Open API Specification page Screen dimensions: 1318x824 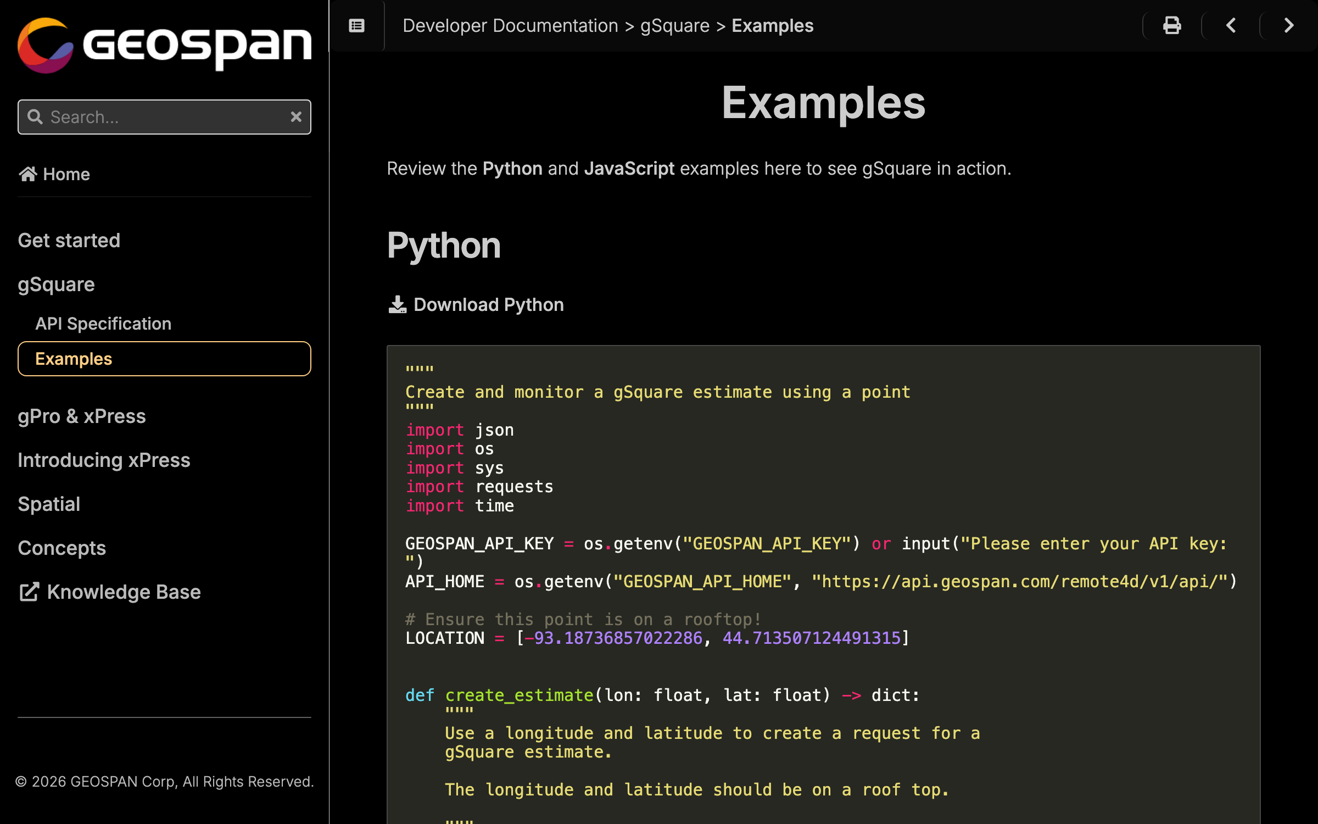[103, 324]
